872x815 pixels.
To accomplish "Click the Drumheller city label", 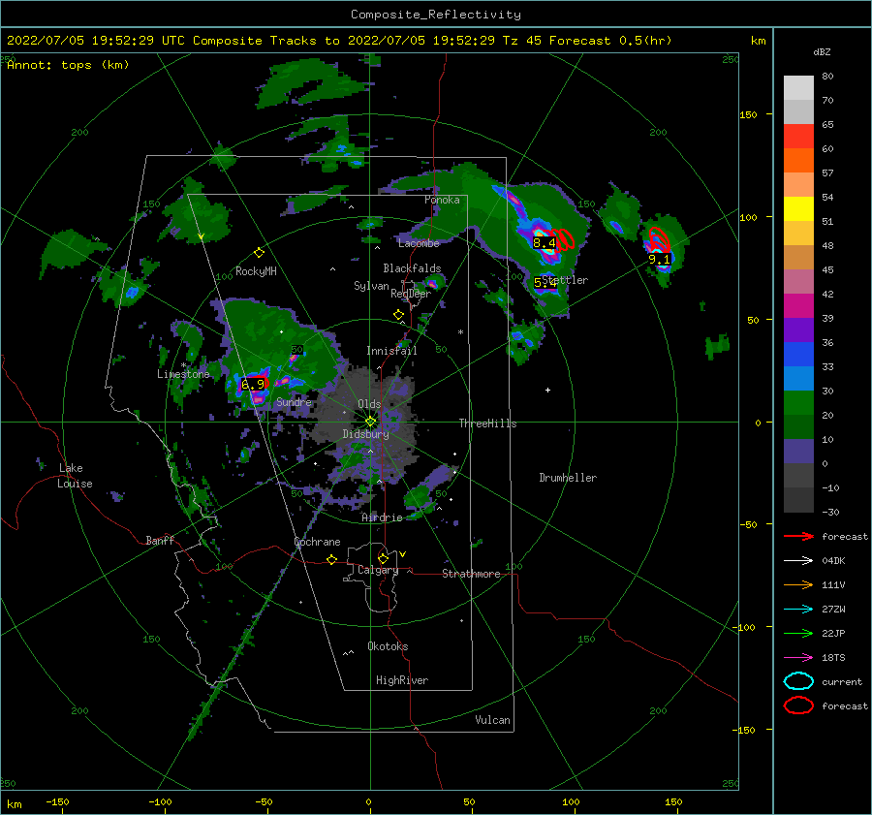I will point(568,478).
